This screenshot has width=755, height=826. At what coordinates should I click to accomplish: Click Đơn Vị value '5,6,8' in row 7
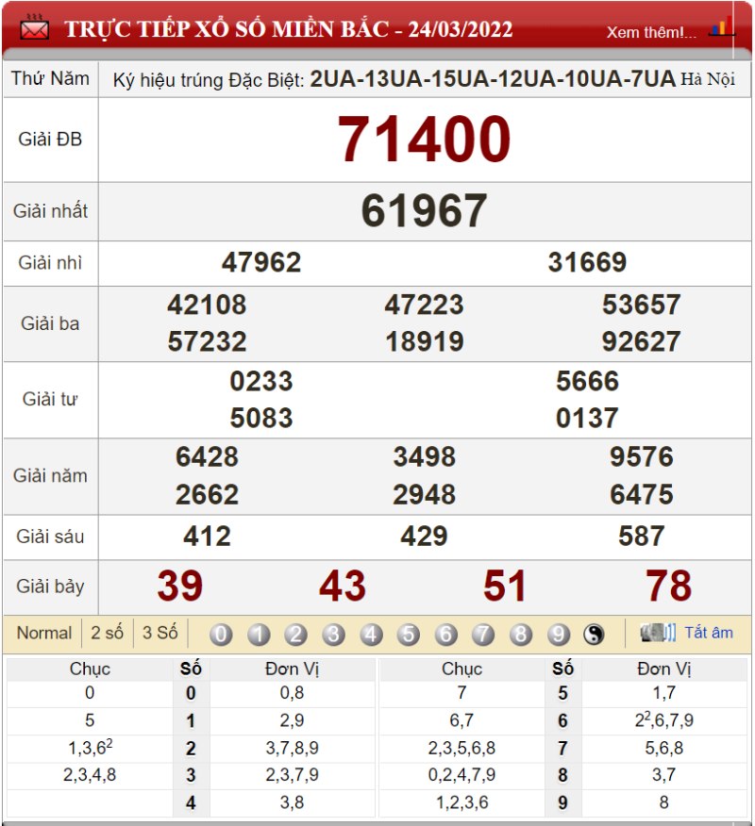click(663, 748)
